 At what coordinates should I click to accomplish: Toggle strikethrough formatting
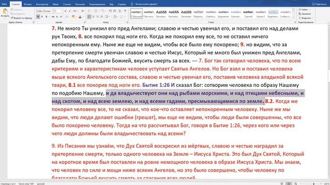53,16
